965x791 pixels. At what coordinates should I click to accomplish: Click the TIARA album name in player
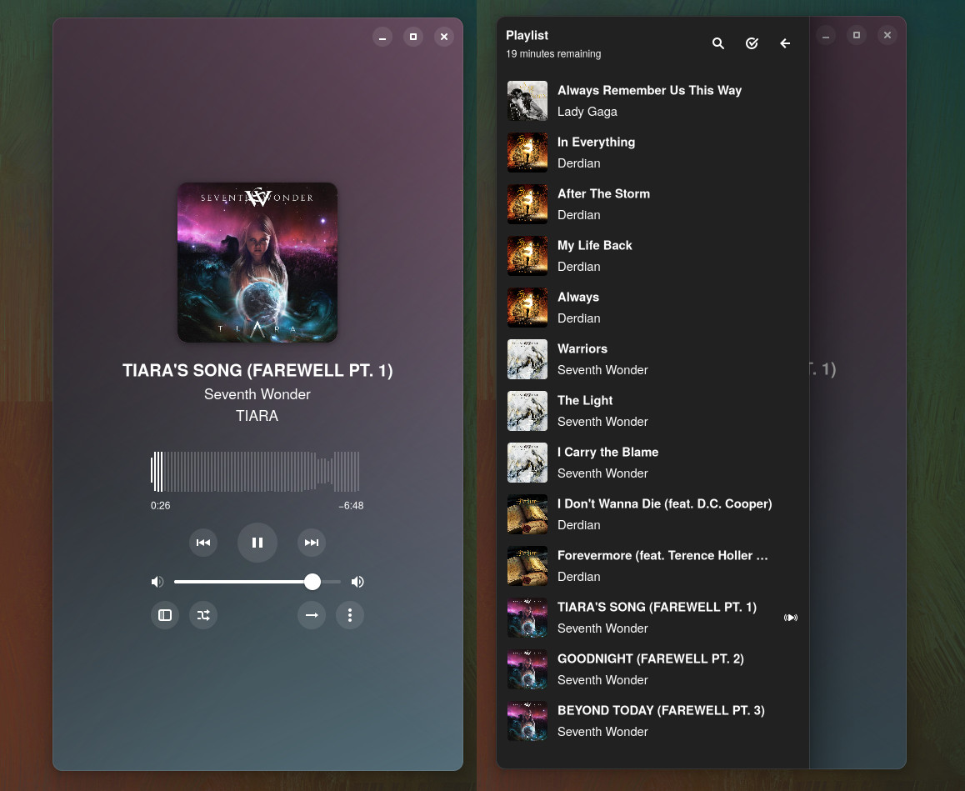click(x=257, y=416)
